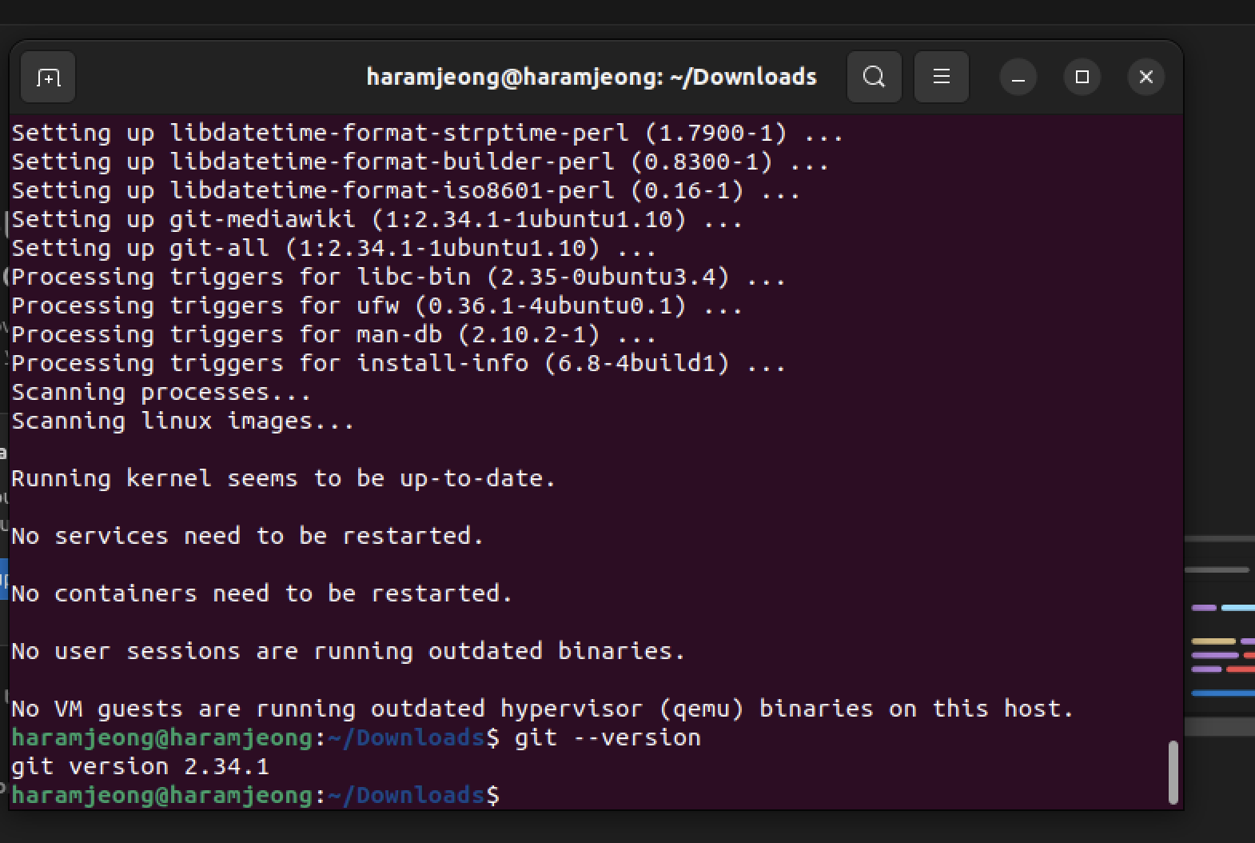Click the 'libdatetime-format-strptime-perl' setup line

click(x=427, y=133)
